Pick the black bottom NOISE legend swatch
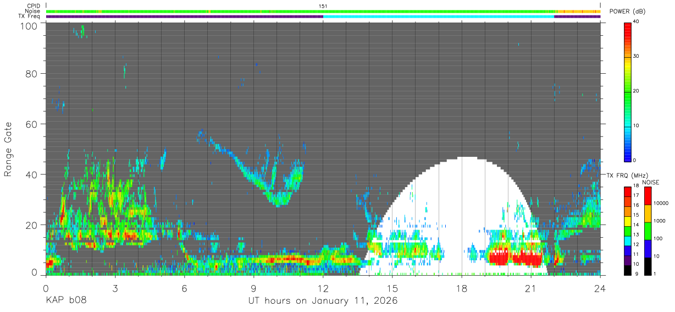Image resolution: width=675 pixels, height=312 pixels. pyautogui.click(x=648, y=266)
